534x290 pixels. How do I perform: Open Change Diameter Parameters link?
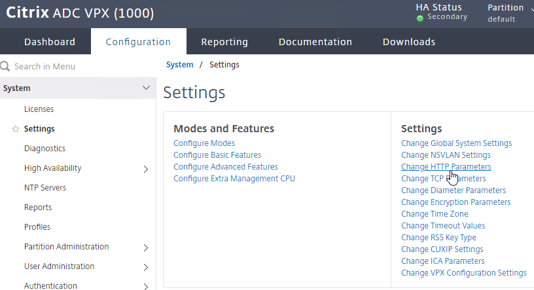tap(454, 190)
